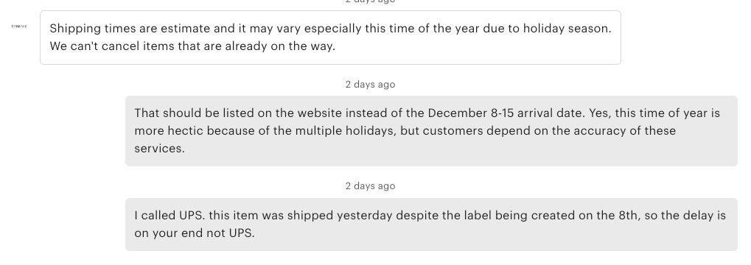This screenshot has width=751, height=265.
Task: Click the timestamp above the December arrival message
Action: tap(370, 84)
